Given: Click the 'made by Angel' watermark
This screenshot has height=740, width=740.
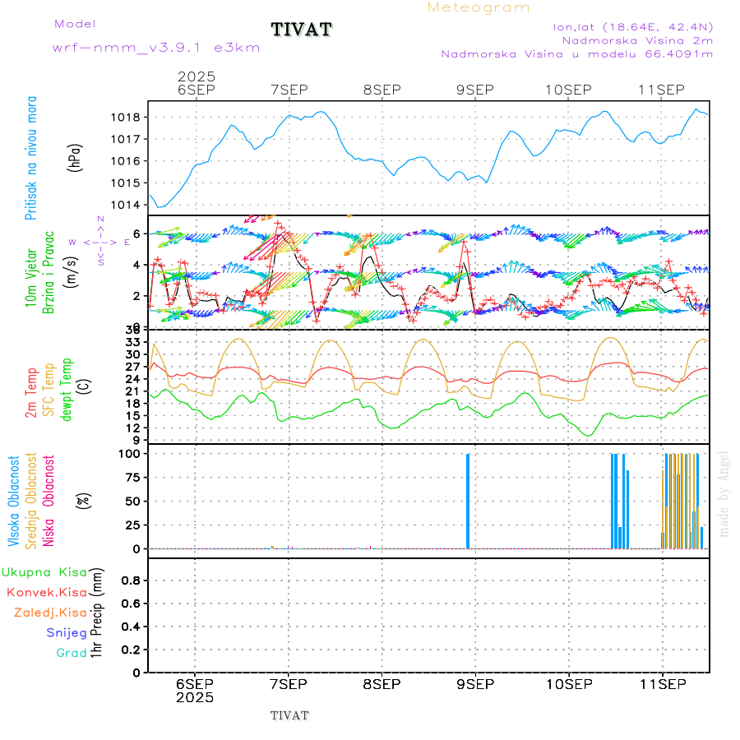Looking at the screenshot, I should point(724,493).
